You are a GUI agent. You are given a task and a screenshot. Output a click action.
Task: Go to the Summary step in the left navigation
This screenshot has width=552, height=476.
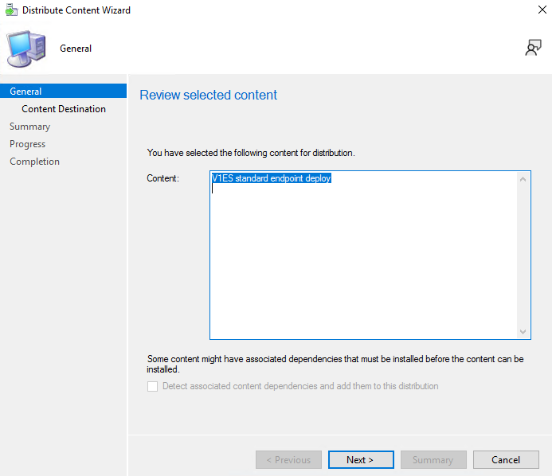[x=29, y=127]
